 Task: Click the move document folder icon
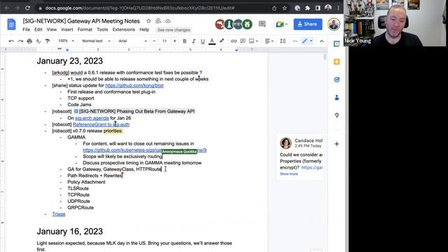tap(158, 21)
